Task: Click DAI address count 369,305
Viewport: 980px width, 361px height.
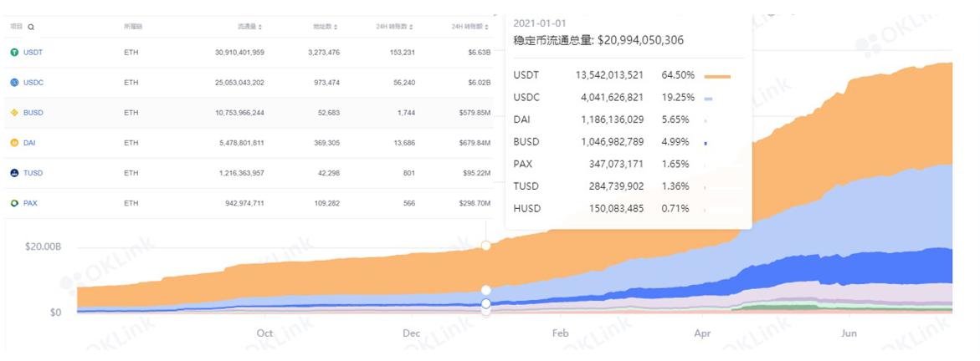Action: [x=327, y=143]
